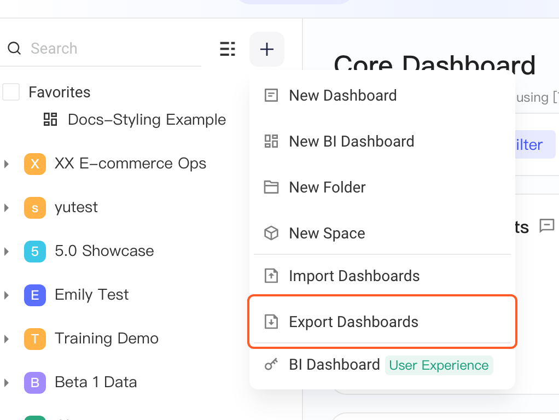Select the Training Demo space name
559x420 pixels.
pos(107,339)
